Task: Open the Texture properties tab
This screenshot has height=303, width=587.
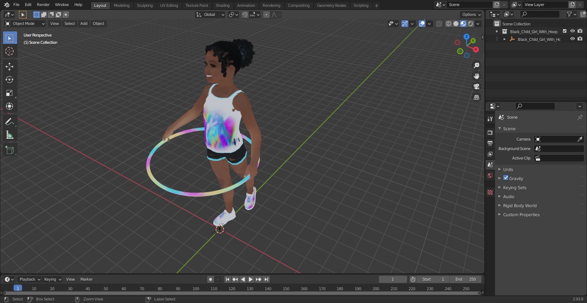Action: (x=490, y=192)
